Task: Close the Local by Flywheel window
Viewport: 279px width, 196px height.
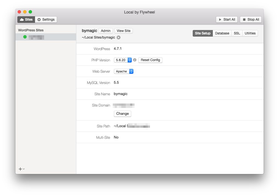Action: (x=19, y=12)
